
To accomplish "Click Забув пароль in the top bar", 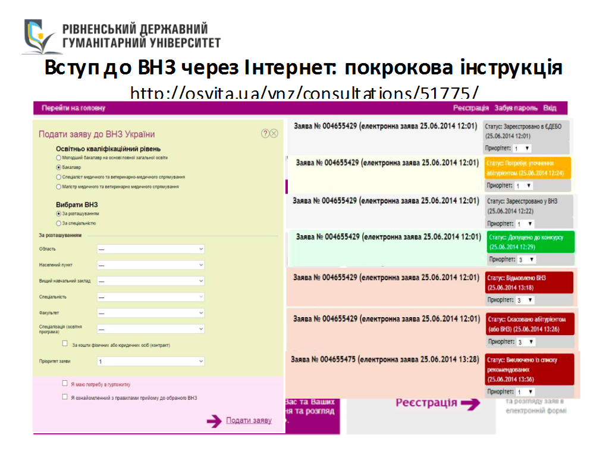I will [516, 108].
